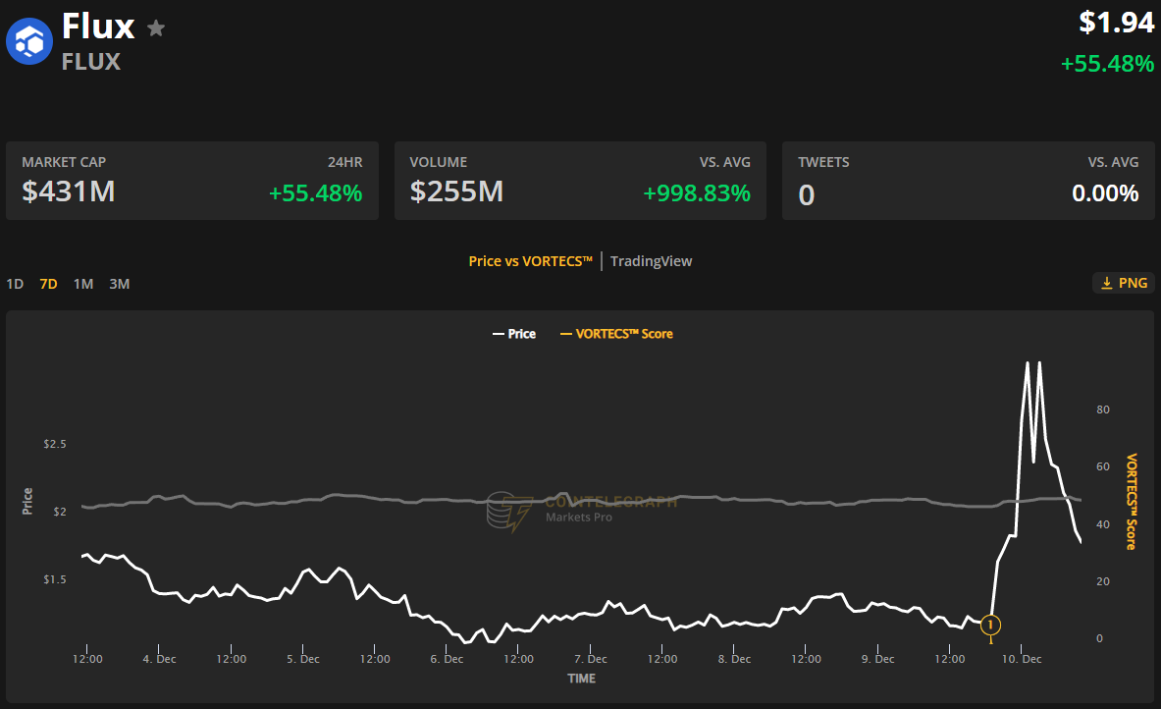Click the numbered event marker on the chart
1161x709 pixels.
click(x=989, y=625)
